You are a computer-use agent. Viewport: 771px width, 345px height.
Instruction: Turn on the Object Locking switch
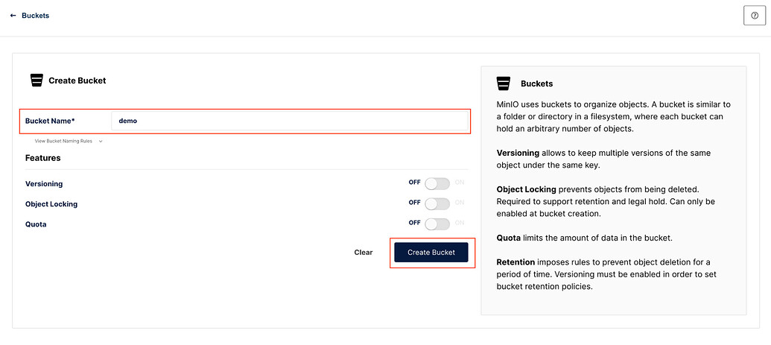[437, 203]
